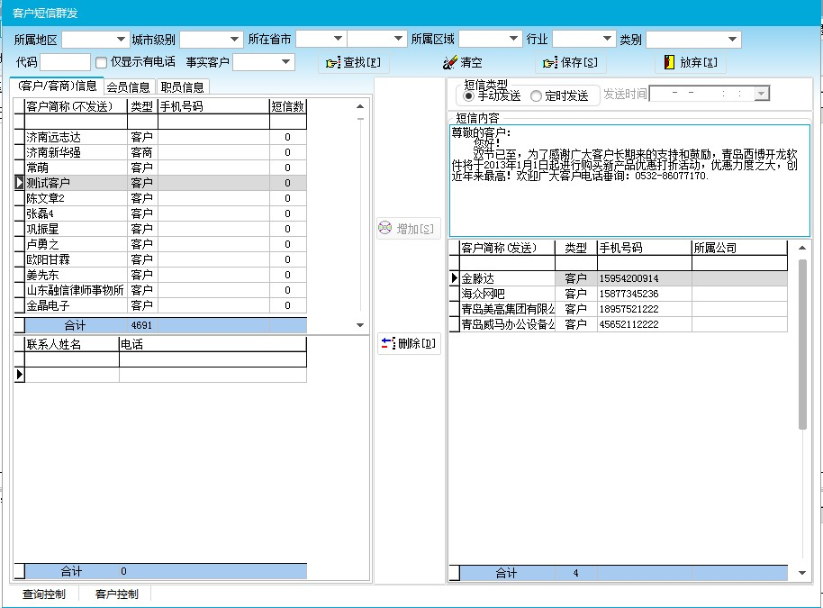Image resolution: width=823 pixels, height=608 pixels.
Task: Select the 金晶电子 row
Action: [160, 305]
